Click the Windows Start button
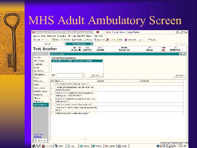The height and width of the screenshot is (148, 197). [36, 146]
